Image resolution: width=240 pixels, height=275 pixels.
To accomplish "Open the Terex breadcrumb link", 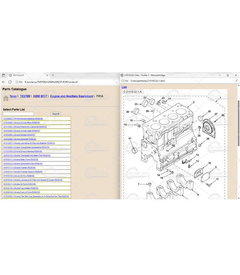I will tap(13, 97).
